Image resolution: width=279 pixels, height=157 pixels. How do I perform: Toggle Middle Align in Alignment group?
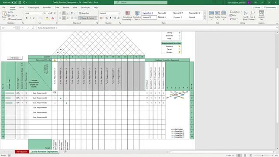[64, 13]
